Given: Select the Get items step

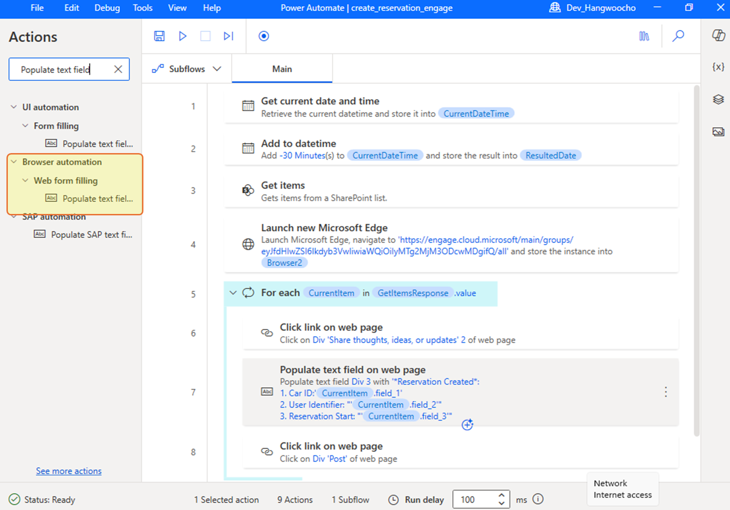Looking at the screenshot, I should click(451, 191).
